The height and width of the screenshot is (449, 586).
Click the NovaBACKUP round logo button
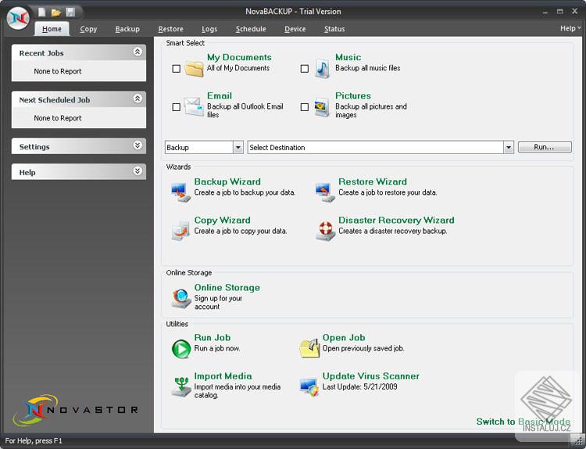[18, 17]
